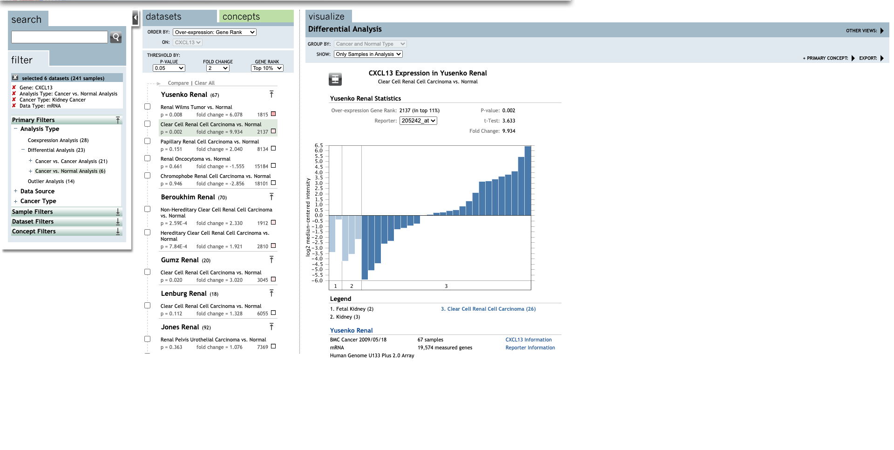This screenshot has width=894, height=450.
Task: Check Chromophobe Renal Cell Carcinoma vs. Normal
Action: (148, 176)
